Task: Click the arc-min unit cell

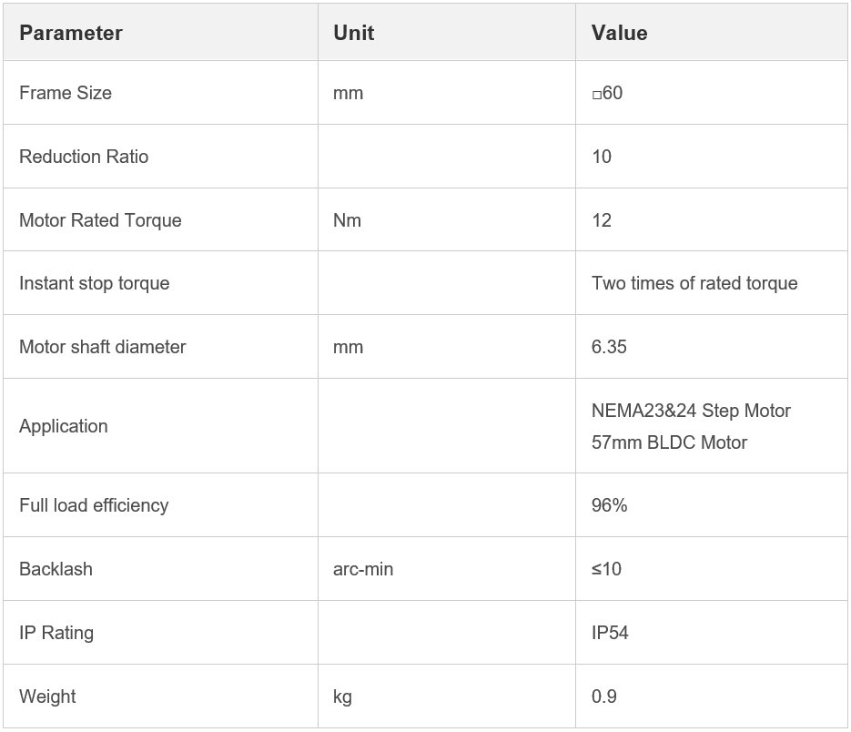Action: pyautogui.click(x=364, y=569)
